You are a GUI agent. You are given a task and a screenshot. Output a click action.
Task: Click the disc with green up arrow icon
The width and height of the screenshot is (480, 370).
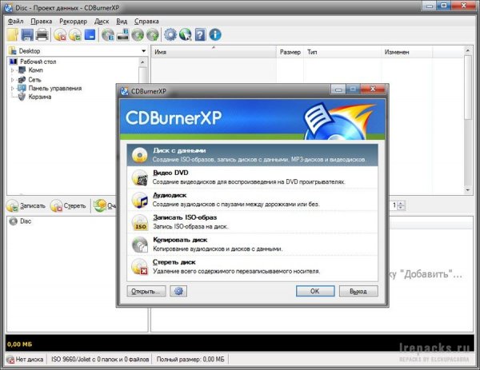(x=153, y=35)
